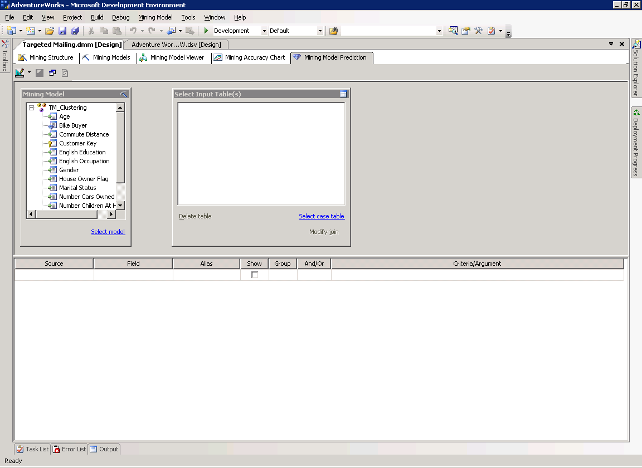Open the Output panel button
Image resolution: width=642 pixels, height=468 pixels.
coord(104,449)
